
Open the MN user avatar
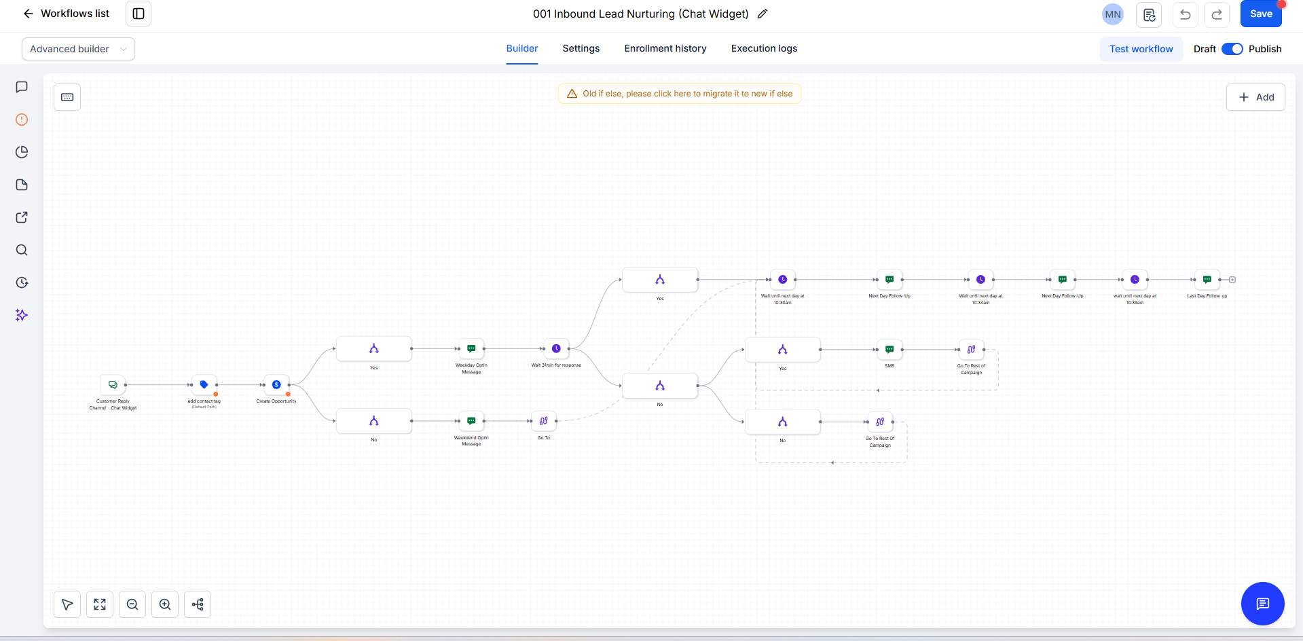(x=1112, y=14)
